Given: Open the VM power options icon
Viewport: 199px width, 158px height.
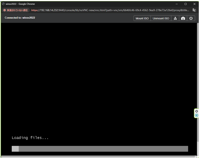Looking at the screenshot, I should pos(191,18).
